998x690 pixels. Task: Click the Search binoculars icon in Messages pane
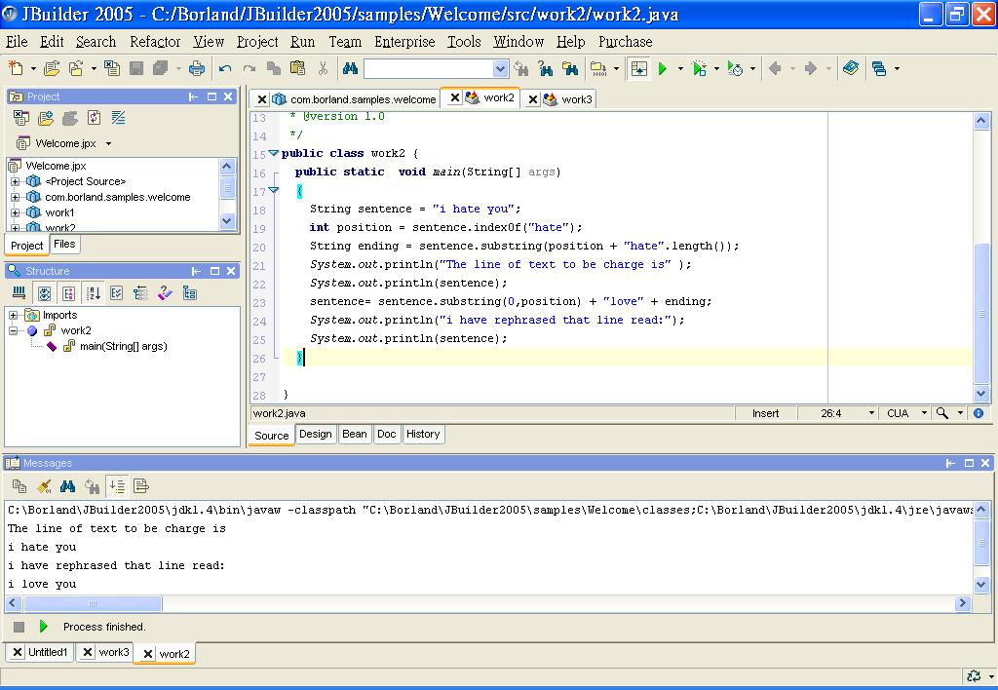click(x=67, y=486)
